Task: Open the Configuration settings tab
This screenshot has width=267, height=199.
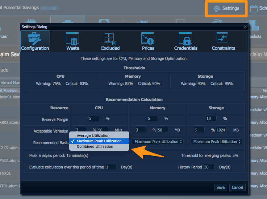Action: point(35,41)
